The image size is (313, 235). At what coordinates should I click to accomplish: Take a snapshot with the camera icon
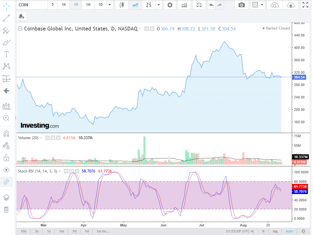click(x=241, y=5)
